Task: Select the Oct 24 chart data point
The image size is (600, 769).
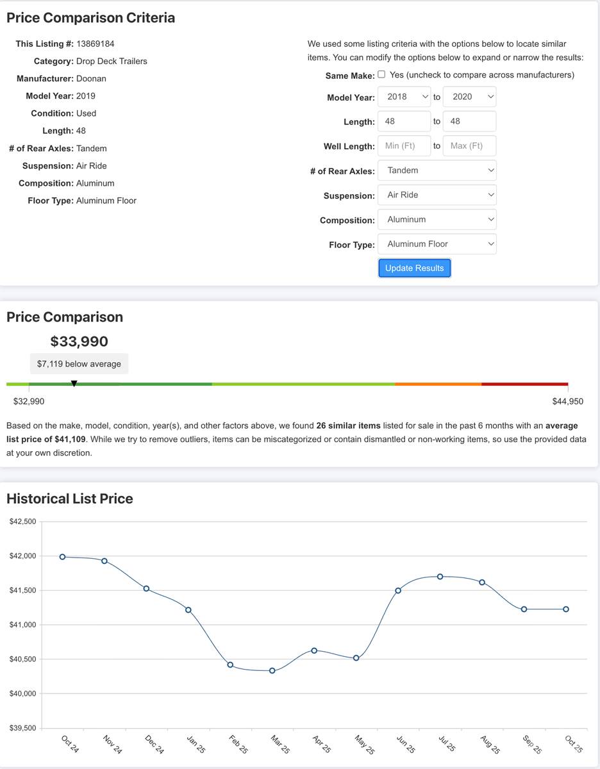Action: [62, 557]
